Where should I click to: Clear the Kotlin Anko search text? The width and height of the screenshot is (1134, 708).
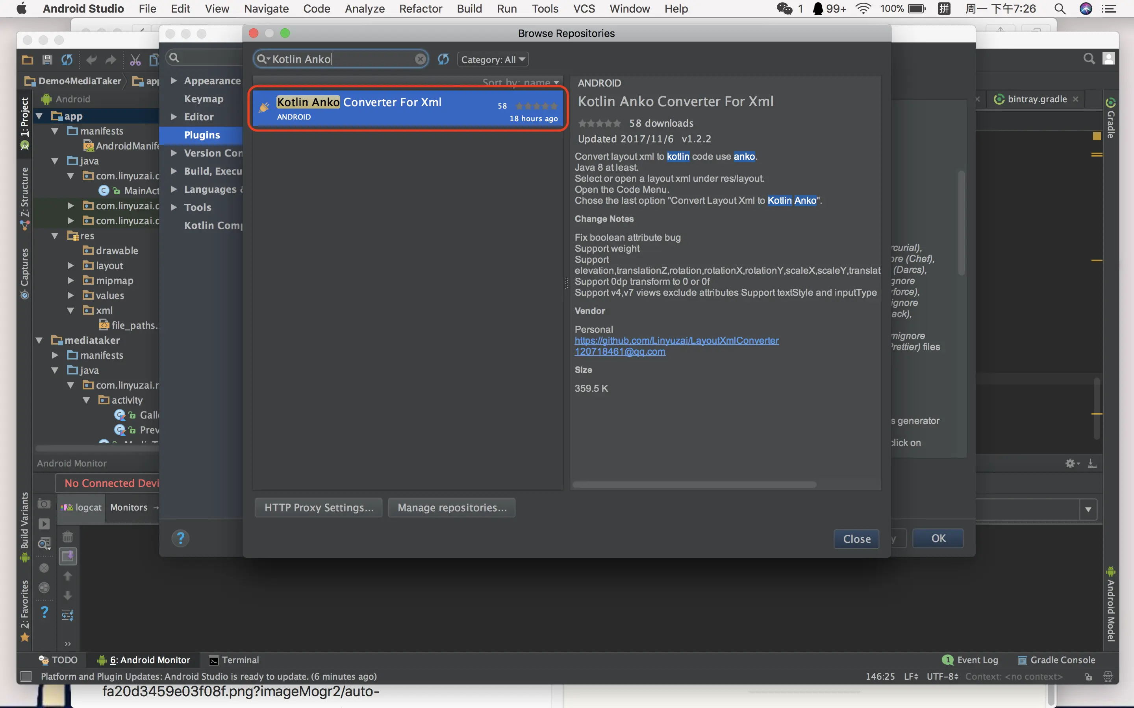(421, 59)
